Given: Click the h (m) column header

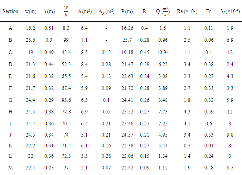Looking at the screenshot, I should point(49,11).
